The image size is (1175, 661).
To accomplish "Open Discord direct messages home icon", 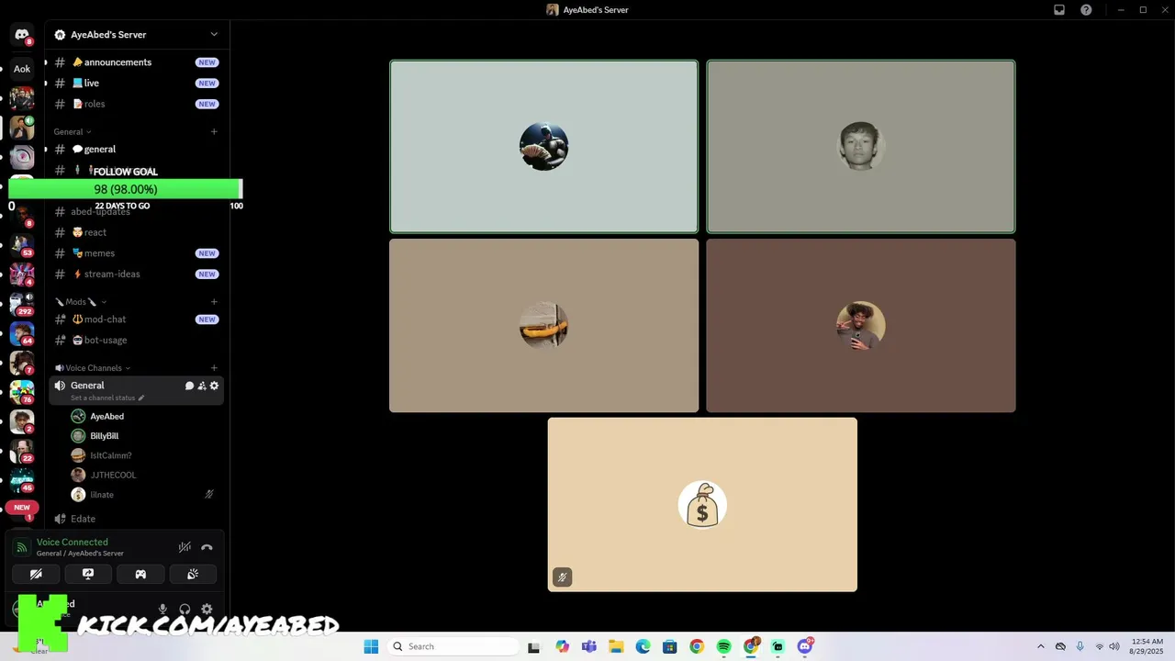I will pos(22,35).
